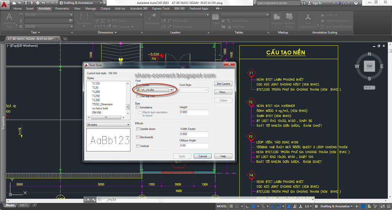Toggle grid display in status bar
The height and width of the screenshot is (210, 392).
pos(231,206)
